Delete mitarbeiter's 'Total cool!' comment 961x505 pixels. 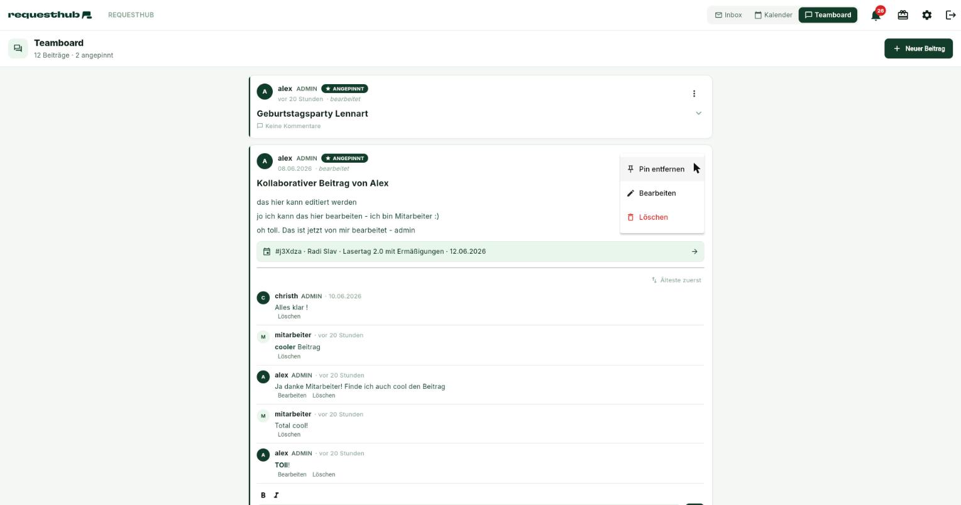click(x=289, y=435)
